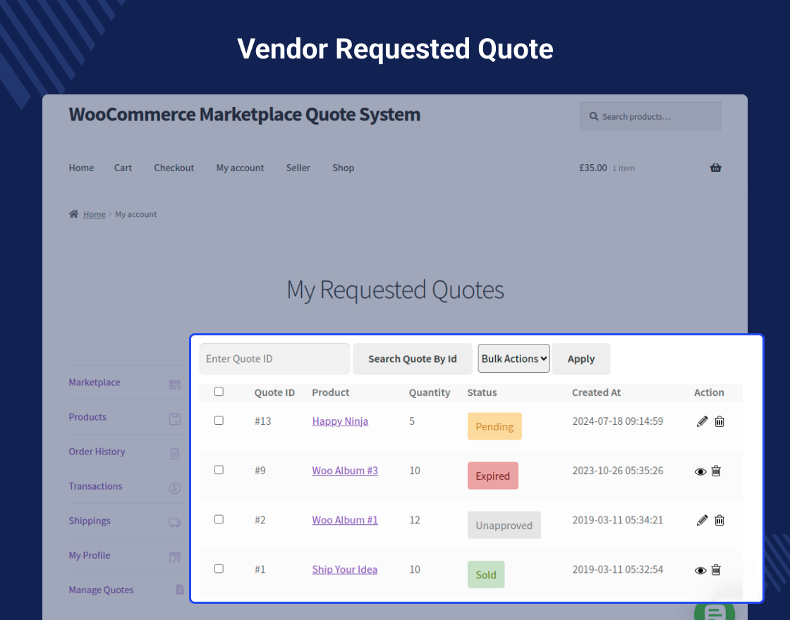Click the date 2024-07-18 09:14:59

618,421
